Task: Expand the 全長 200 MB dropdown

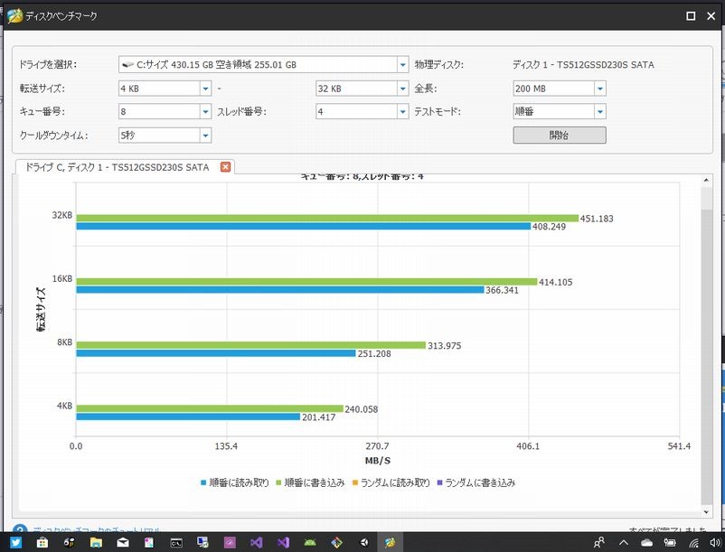Action: [599, 89]
